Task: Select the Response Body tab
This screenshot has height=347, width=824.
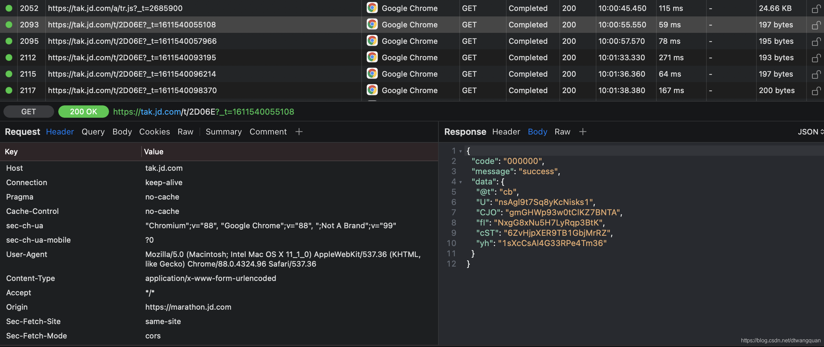Action: pyautogui.click(x=537, y=132)
